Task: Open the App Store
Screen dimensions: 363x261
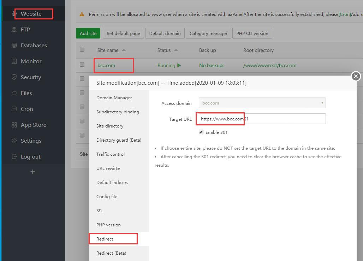Action: click(32, 125)
